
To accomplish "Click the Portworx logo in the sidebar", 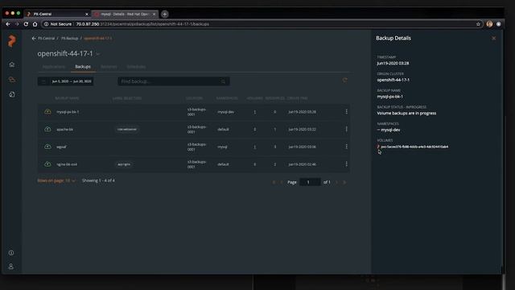I will 12,41.
